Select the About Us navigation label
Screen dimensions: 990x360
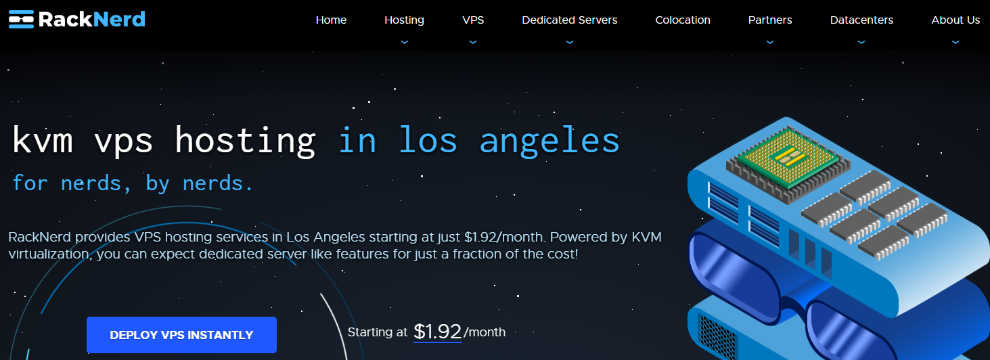[x=955, y=20]
